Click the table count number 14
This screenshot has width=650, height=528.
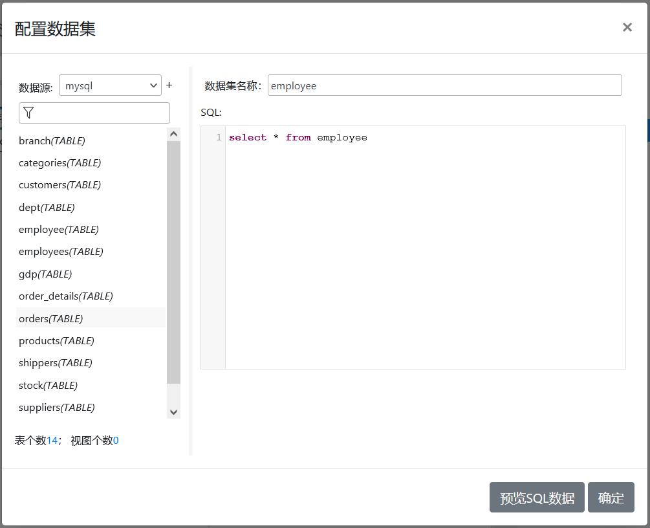[x=52, y=441]
